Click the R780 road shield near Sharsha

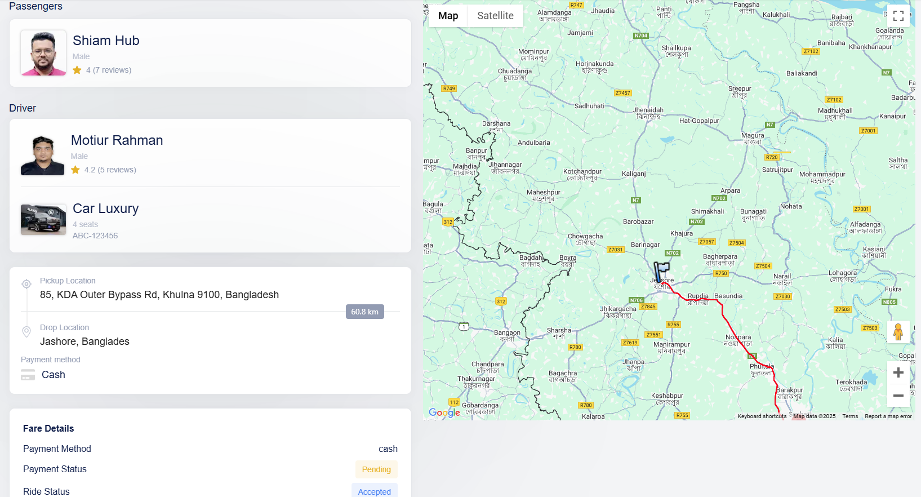[575, 347]
